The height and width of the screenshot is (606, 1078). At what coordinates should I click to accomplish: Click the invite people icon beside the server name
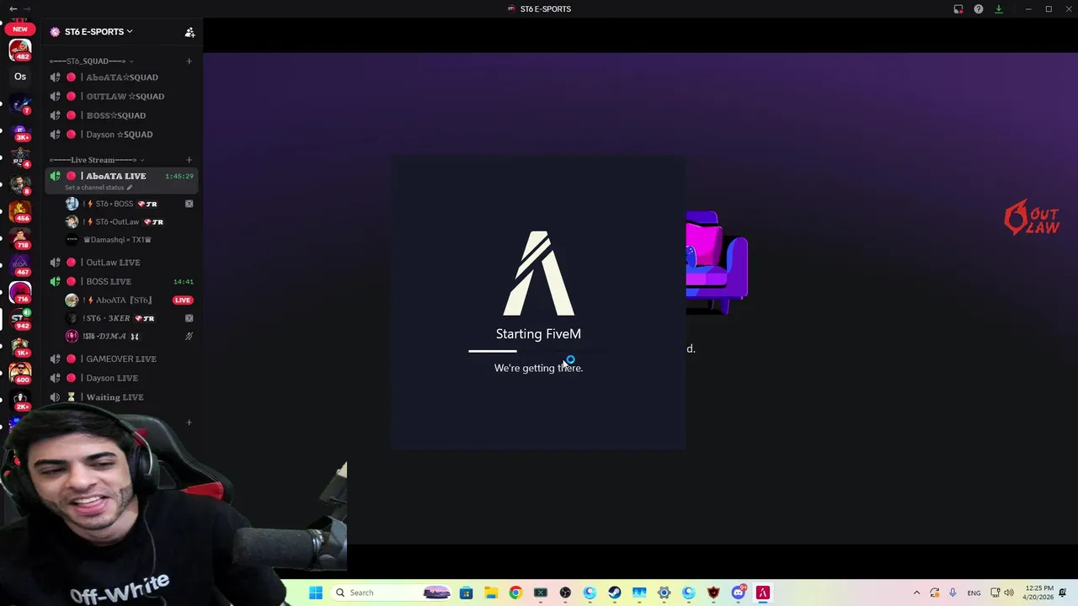pos(189,32)
